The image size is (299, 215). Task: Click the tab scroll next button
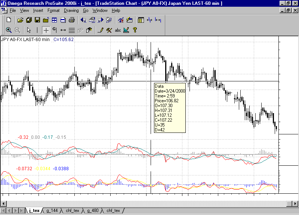[x=16, y=211]
